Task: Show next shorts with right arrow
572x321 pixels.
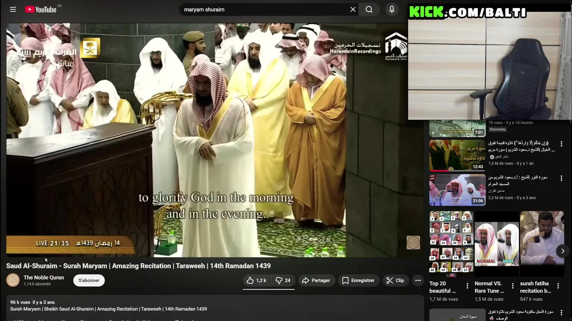Action: click(563, 251)
